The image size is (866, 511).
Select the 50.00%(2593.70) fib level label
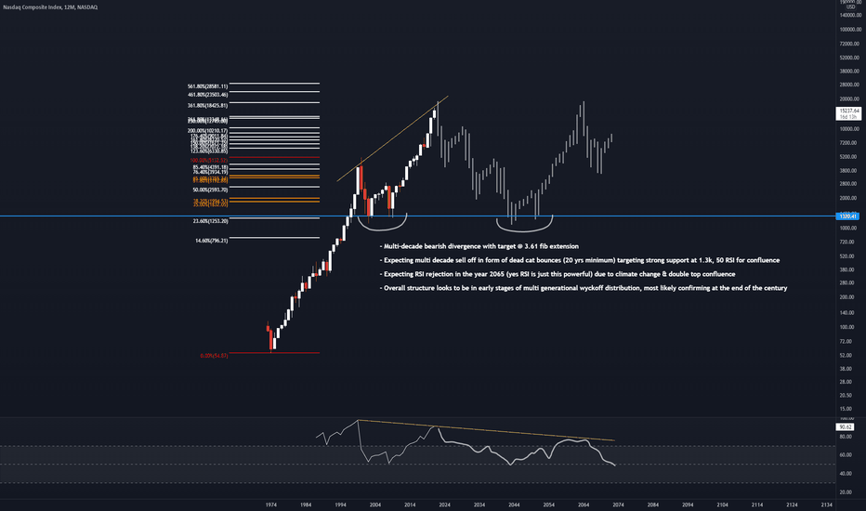point(210,190)
